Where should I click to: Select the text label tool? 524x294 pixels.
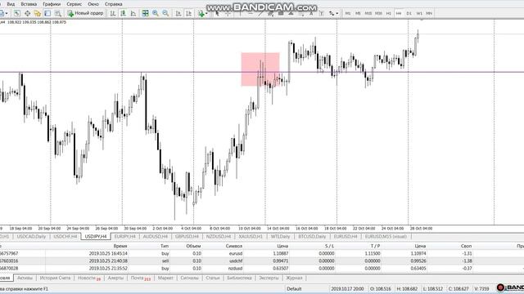coord(322,13)
